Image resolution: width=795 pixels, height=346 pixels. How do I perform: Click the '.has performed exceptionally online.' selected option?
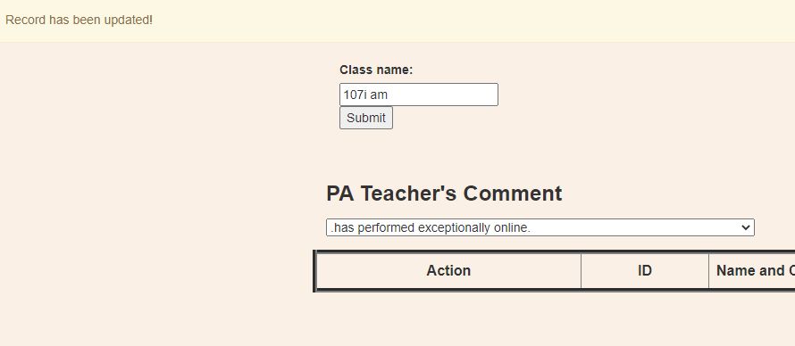point(431,227)
